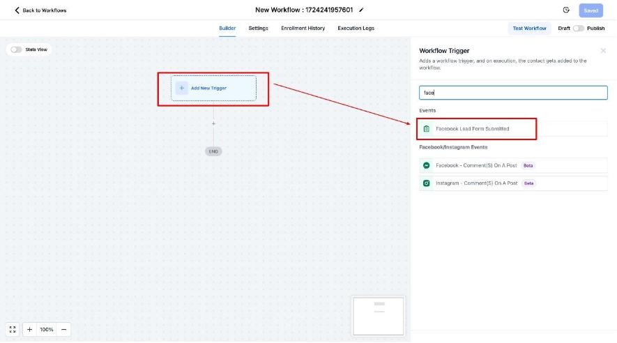Open the Settings tab

[x=258, y=29]
